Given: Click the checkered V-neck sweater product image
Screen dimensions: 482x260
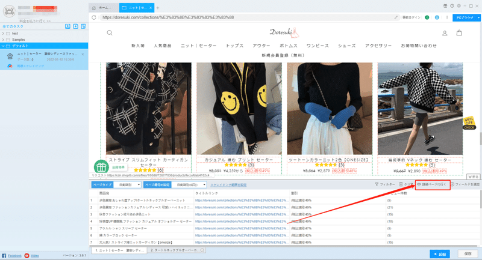Looking at the screenshot, I should tap(420, 109).
